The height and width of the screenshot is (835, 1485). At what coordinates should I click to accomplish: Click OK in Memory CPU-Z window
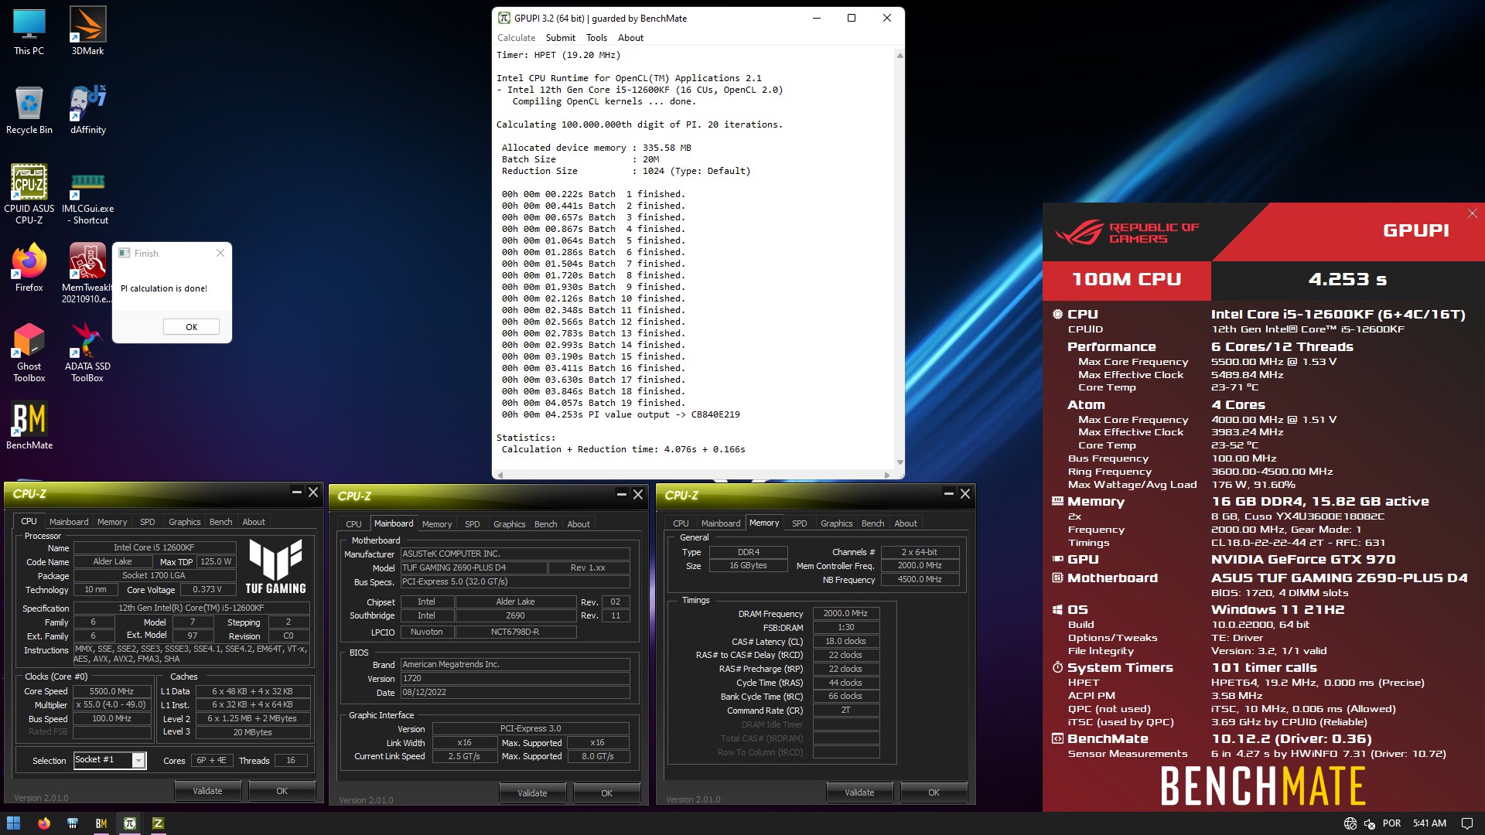[x=934, y=792]
